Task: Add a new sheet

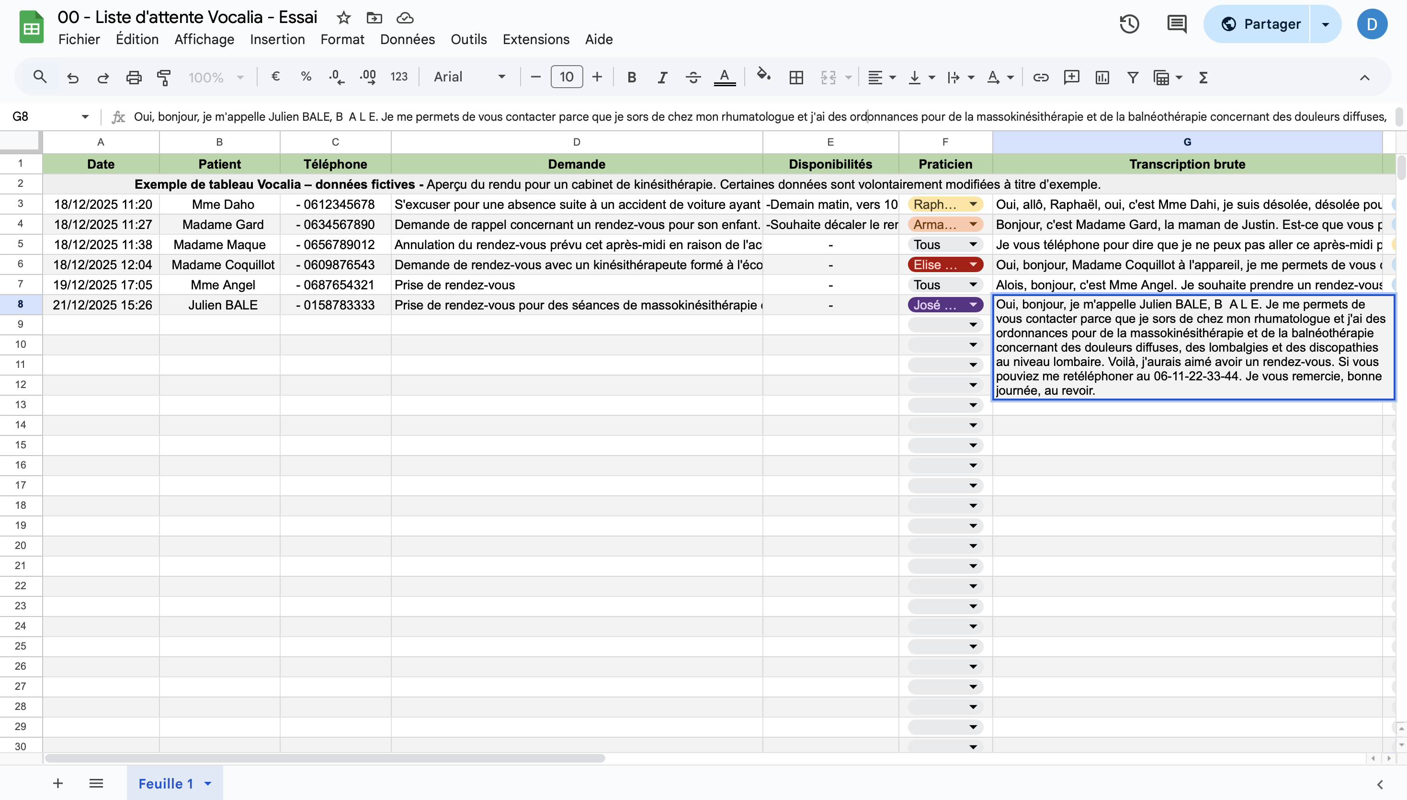Action: tap(57, 783)
